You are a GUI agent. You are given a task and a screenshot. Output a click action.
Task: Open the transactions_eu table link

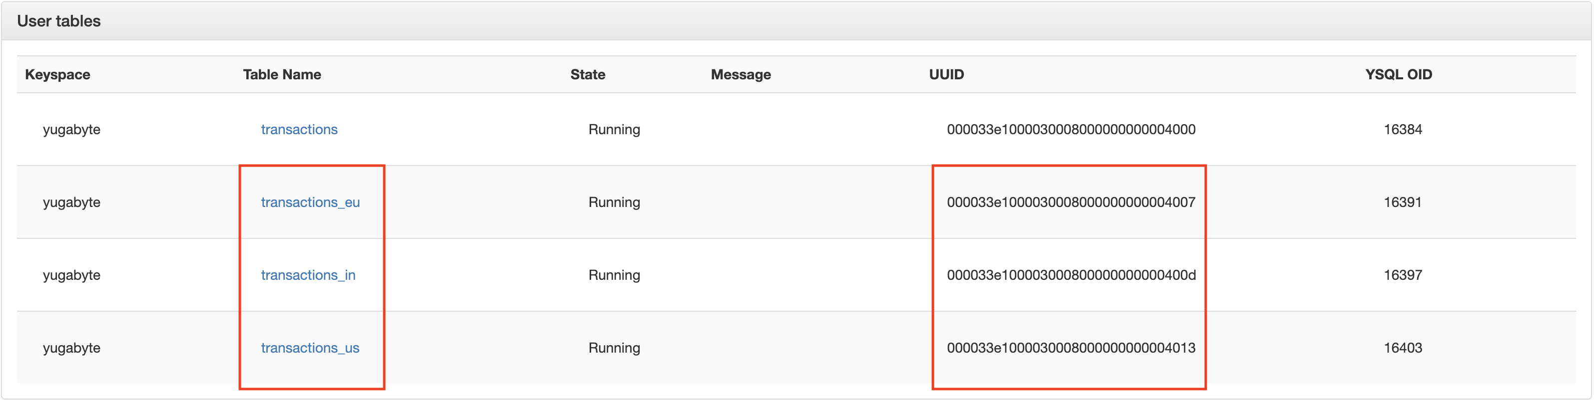pos(310,202)
